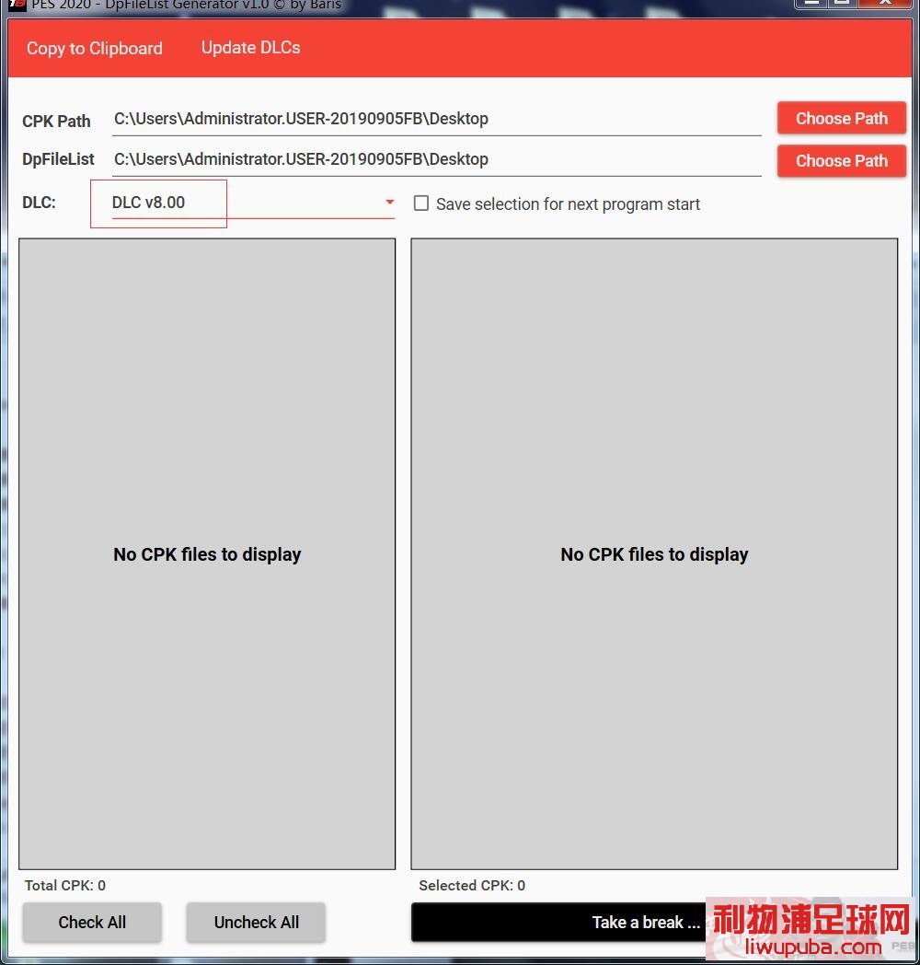Screen dimensions: 920x965
Task: Click the Uncheck All button
Action: click(x=256, y=922)
